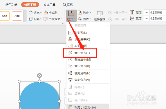The image size is (166, 109).
Task: Choose 纵向分布(V) from align menu
Action: tap(88, 80)
